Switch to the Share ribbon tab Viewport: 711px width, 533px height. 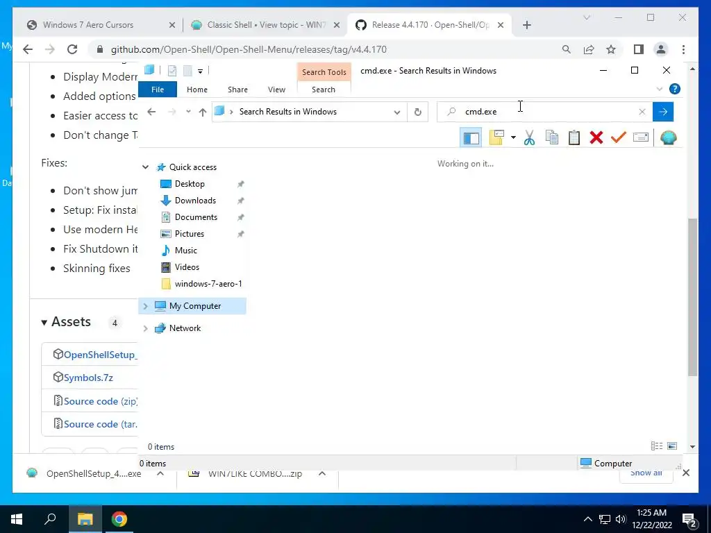coord(237,90)
